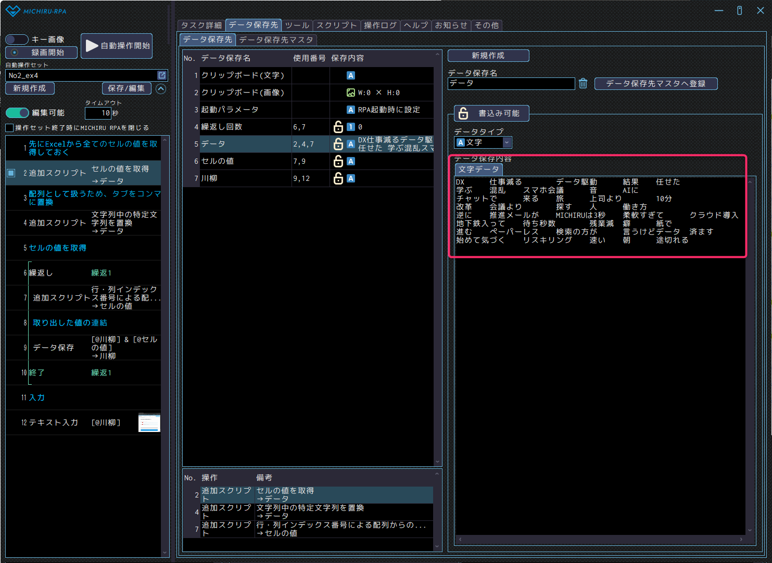Open the データ保存先マスタ sub-tab
Image resolution: width=772 pixels, height=563 pixels.
pyautogui.click(x=276, y=40)
